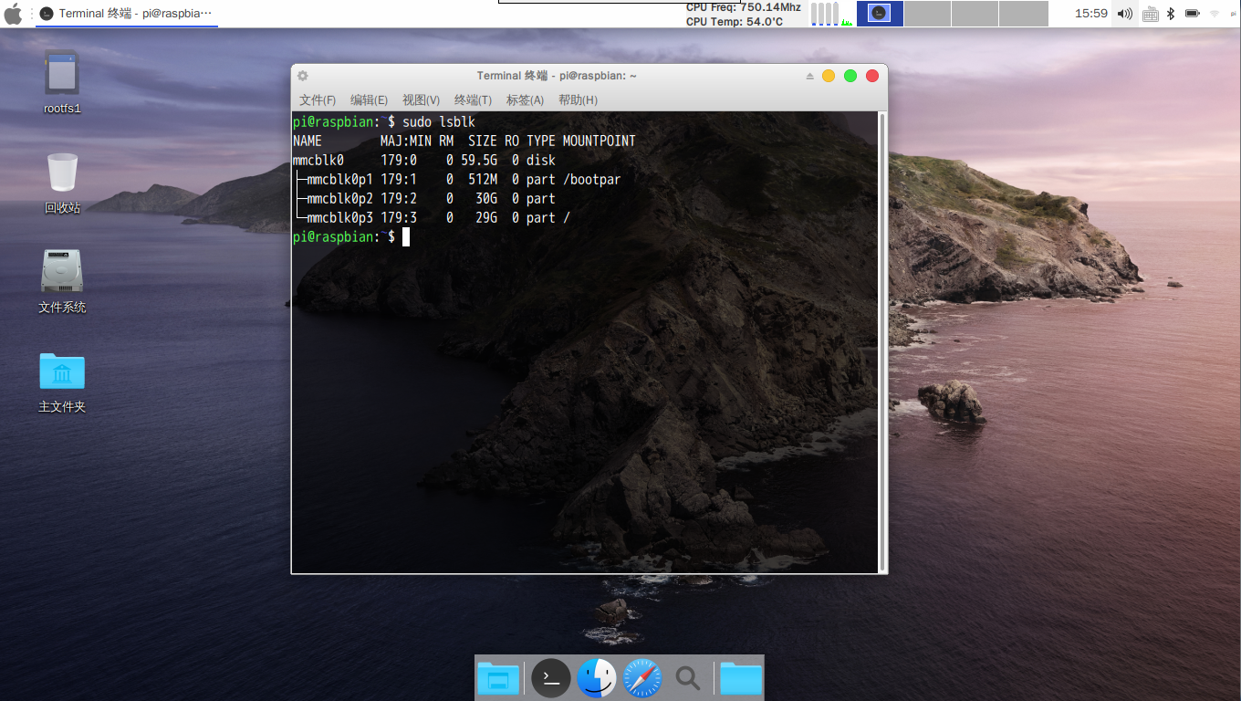Viewport: 1241px width, 701px height.
Task: Open the Terminal launcher in the dock
Action: [x=551, y=678]
